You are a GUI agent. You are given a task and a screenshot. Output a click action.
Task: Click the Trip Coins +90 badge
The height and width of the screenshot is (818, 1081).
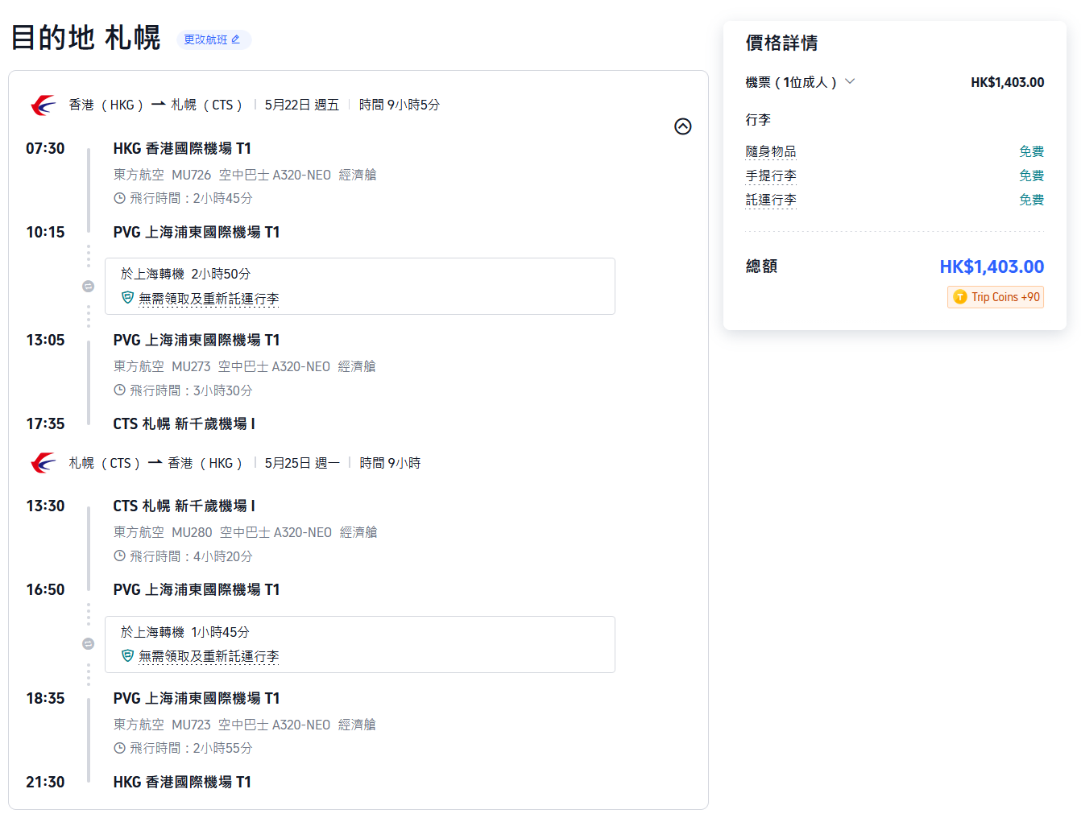tap(996, 297)
